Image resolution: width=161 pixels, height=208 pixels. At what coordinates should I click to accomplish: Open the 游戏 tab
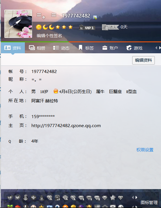[x=134, y=48]
